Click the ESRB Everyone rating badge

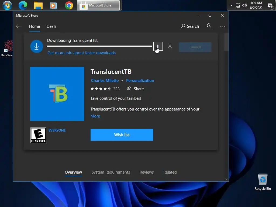click(38, 135)
